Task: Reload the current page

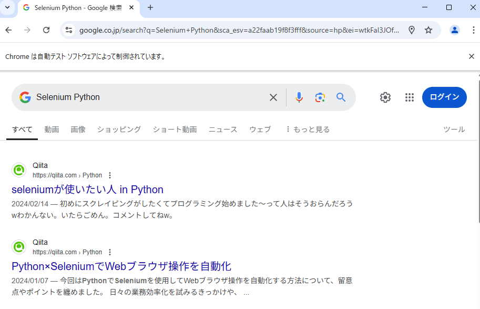Action: click(46, 30)
